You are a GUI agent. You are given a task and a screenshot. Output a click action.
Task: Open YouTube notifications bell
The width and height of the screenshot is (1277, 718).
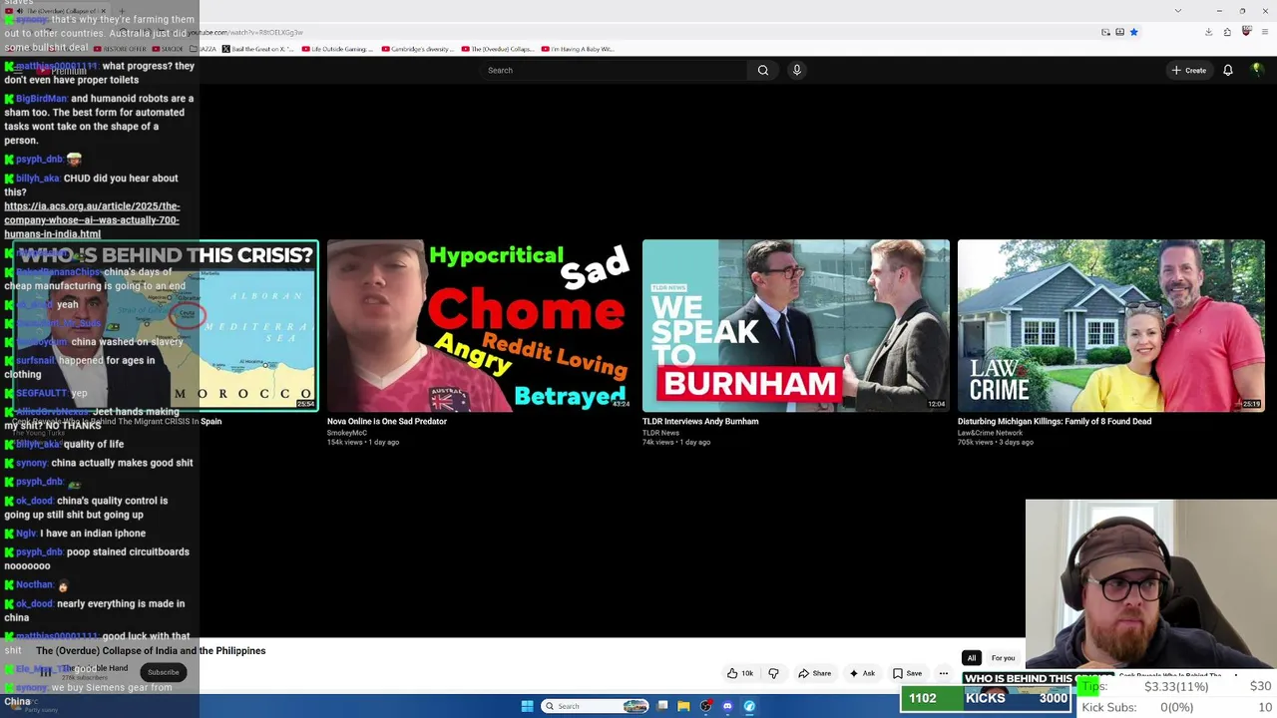1228,70
